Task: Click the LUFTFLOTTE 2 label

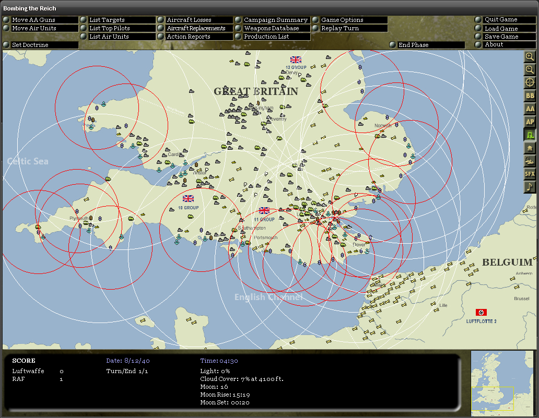Action: pos(481,321)
